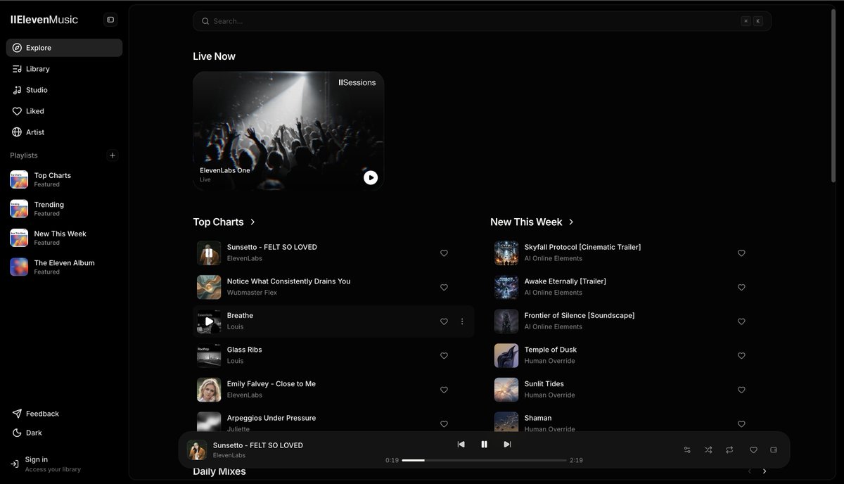Go to Studio in the sidebar
Image resolution: width=844 pixels, height=484 pixels.
64,90
